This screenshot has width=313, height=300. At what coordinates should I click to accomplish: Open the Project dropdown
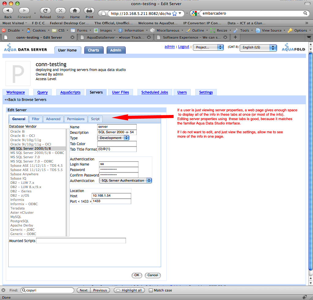pyautogui.click(x=208, y=47)
